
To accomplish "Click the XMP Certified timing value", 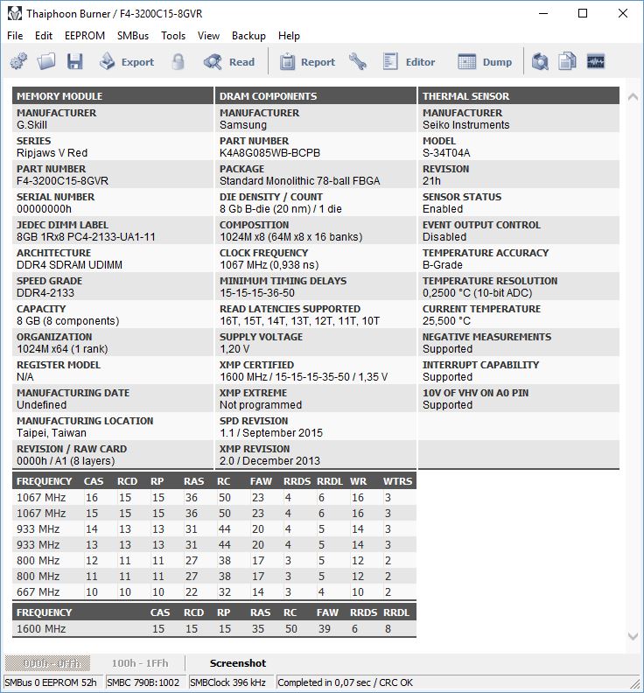I will click(x=304, y=377).
